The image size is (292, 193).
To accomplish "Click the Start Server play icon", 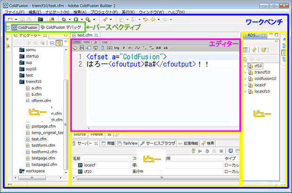I will coord(200,151).
